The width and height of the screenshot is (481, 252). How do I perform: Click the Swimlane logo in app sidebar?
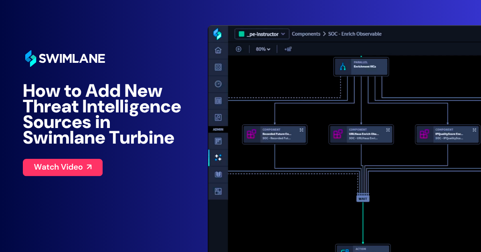(x=218, y=34)
